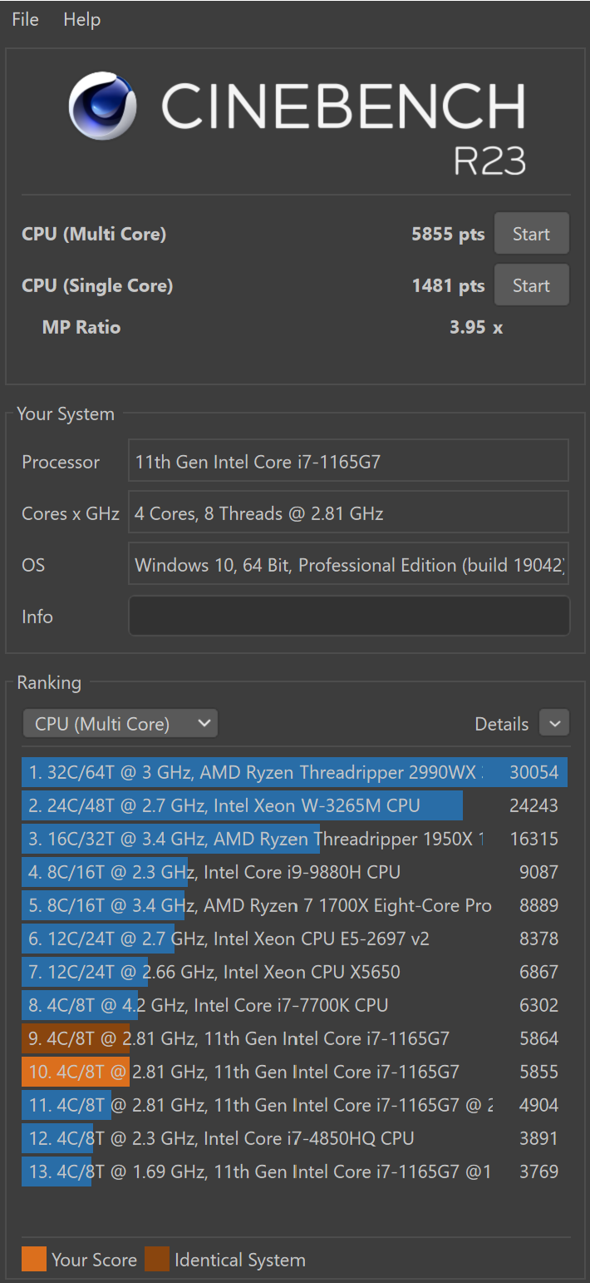Image resolution: width=590 pixels, height=1283 pixels.
Task: Open the File menu
Action: click(25, 19)
